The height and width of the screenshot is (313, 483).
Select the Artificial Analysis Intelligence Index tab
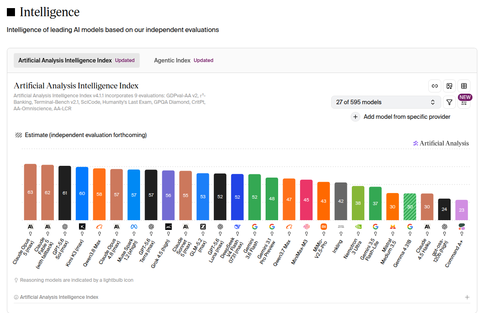point(77,60)
